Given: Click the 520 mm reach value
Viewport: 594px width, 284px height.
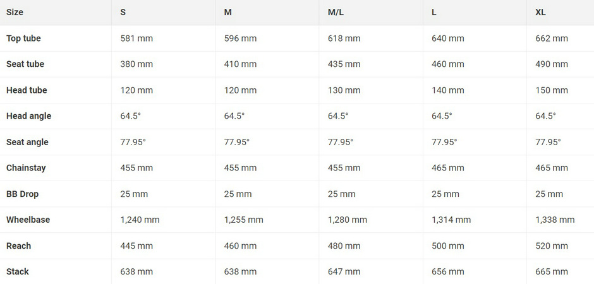Looking at the screenshot, I should click(x=552, y=246).
